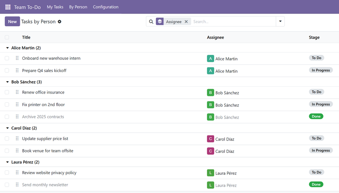Select checkbox for Send monthly newsletter
339x193 pixels.
pos(7,185)
